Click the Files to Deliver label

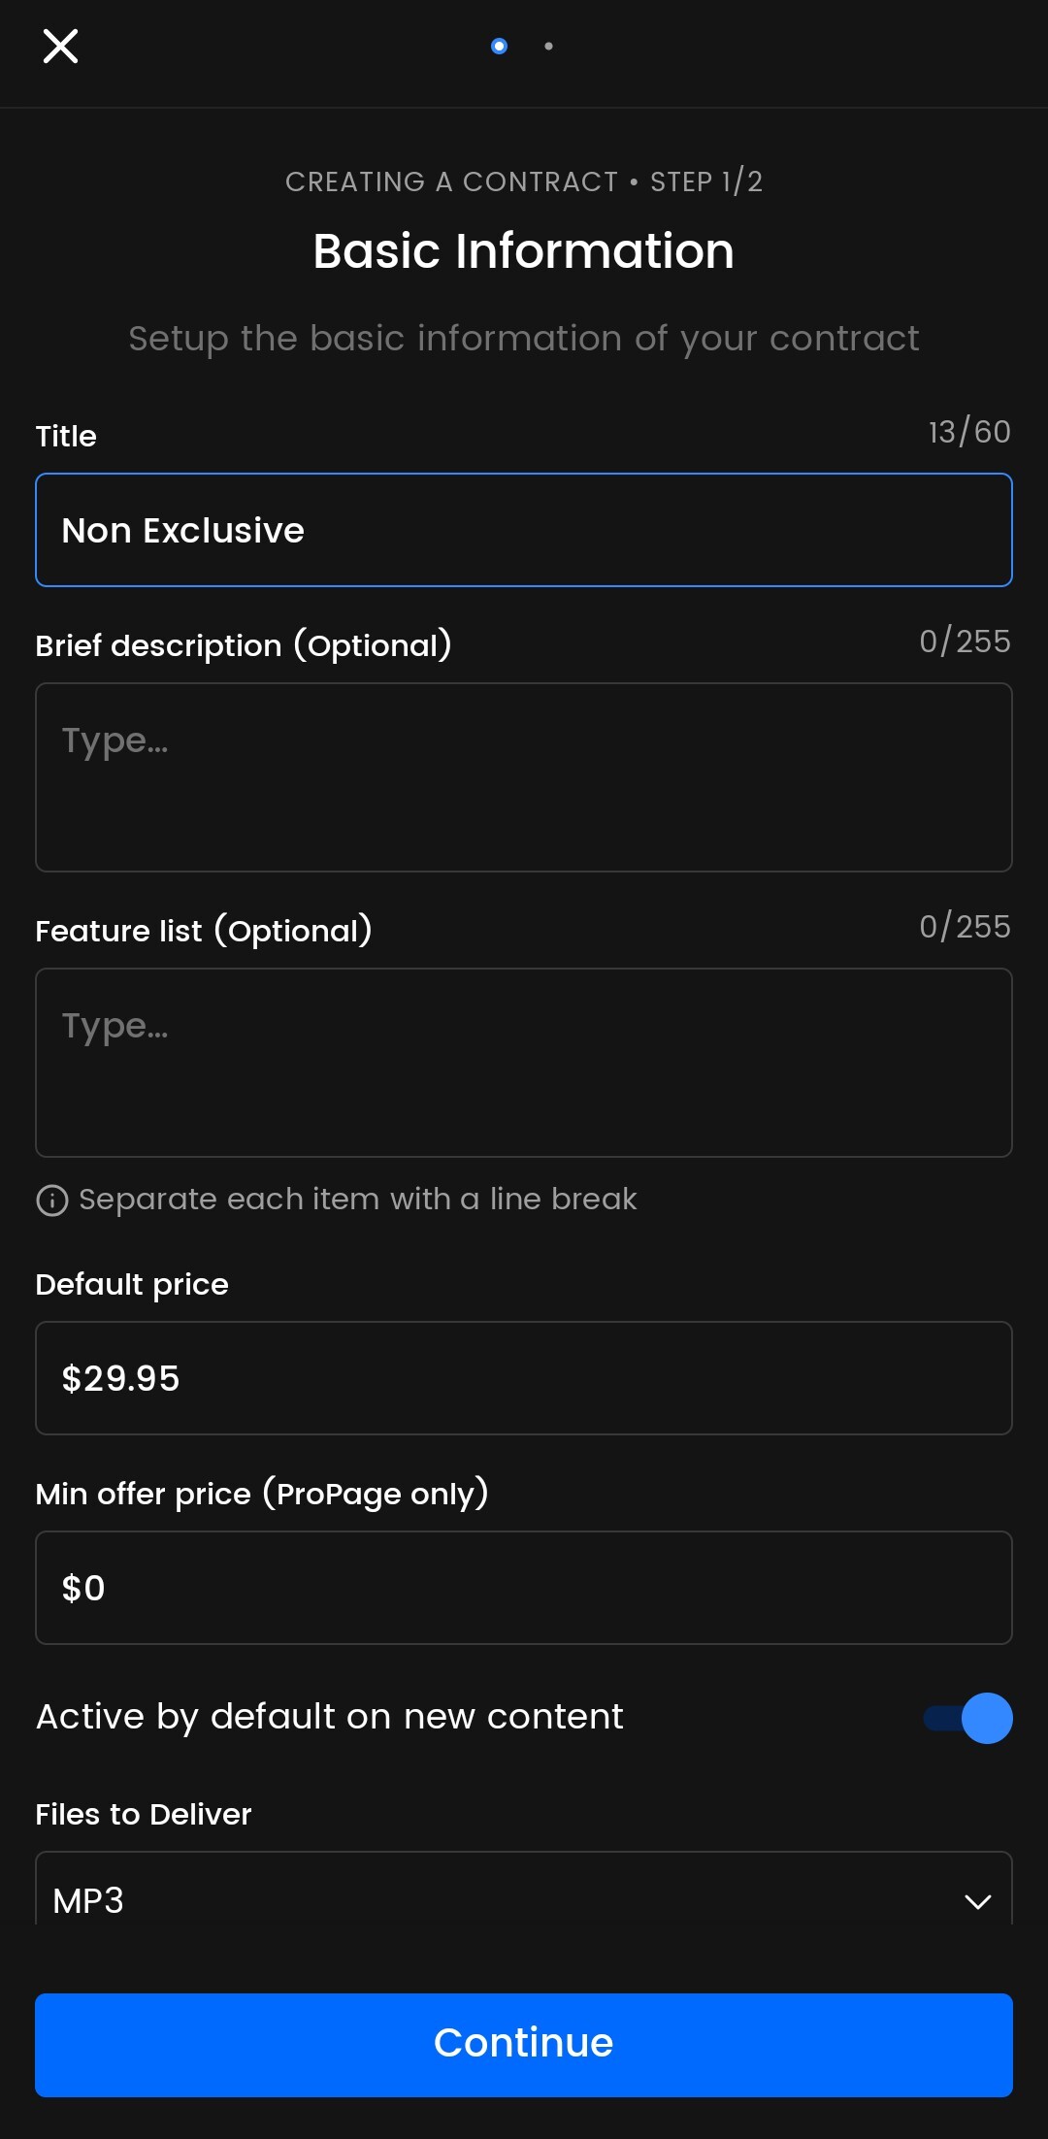[144, 1814]
